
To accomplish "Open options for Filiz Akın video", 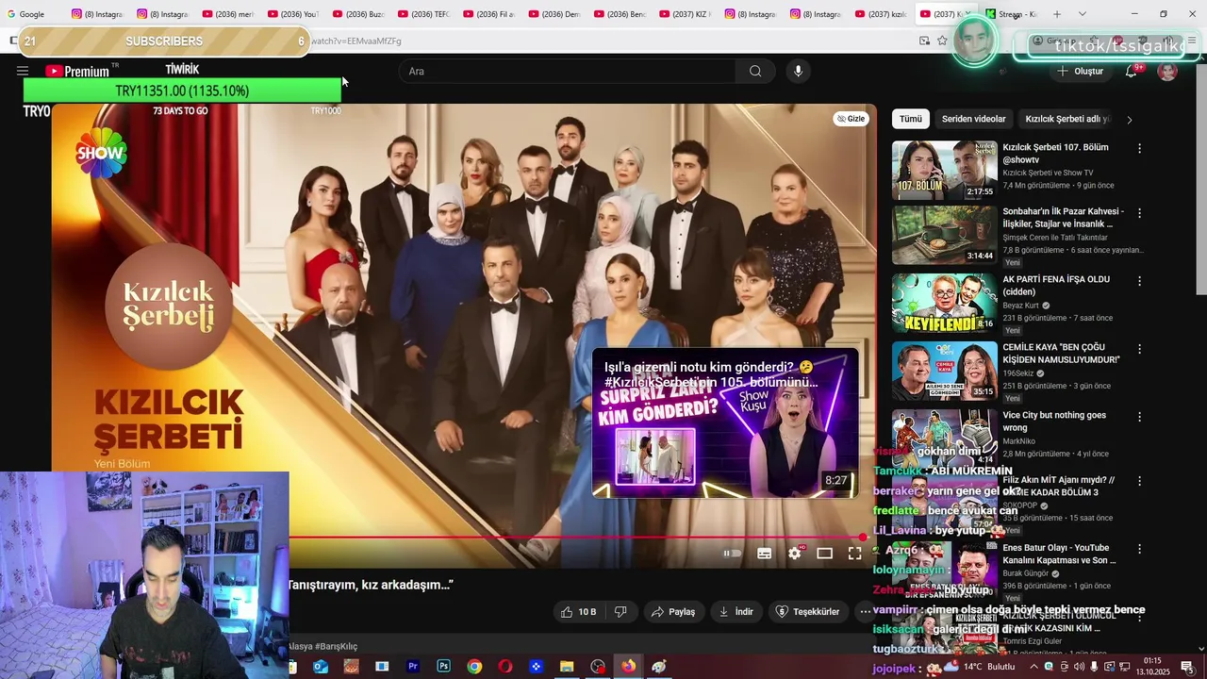I will pos(1139,482).
